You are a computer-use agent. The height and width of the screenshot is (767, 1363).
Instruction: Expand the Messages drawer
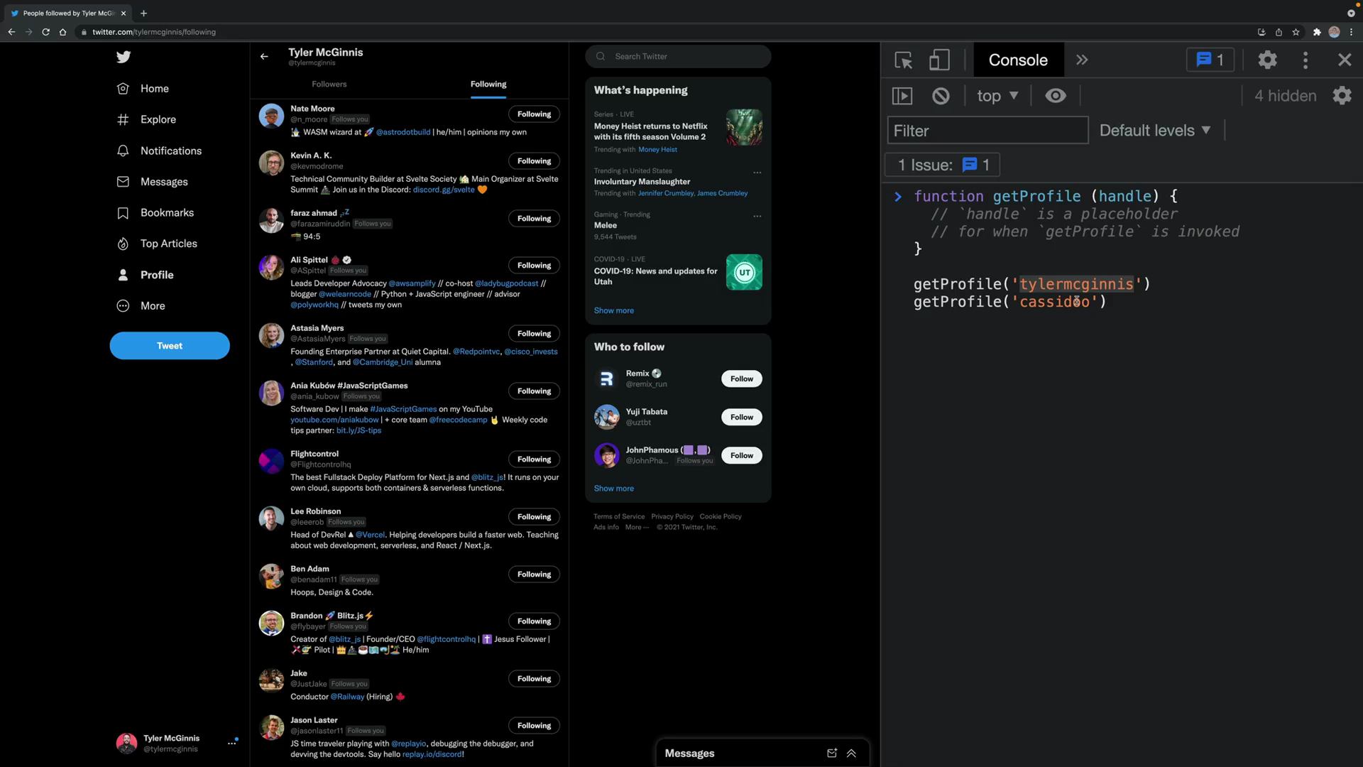(851, 754)
